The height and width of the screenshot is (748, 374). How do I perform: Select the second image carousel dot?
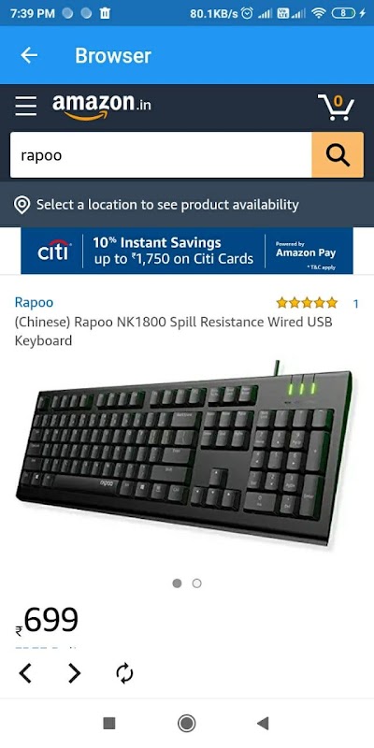pyautogui.click(x=196, y=583)
